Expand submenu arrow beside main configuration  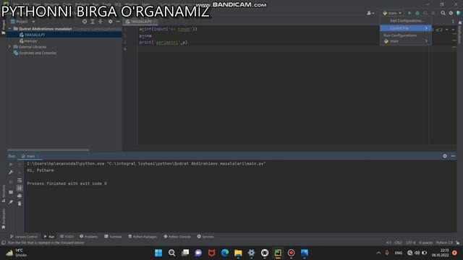(x=426, y=41)
